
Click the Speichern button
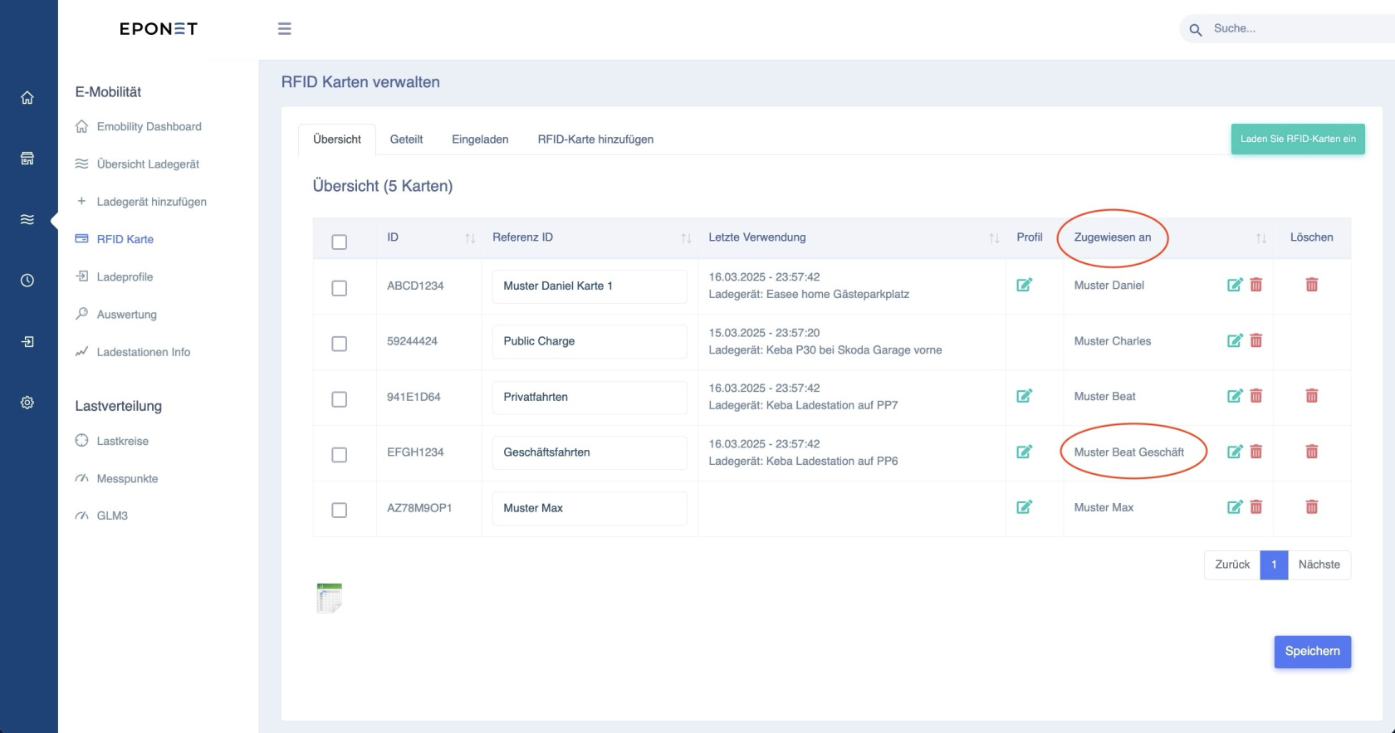coord(1313,652)
